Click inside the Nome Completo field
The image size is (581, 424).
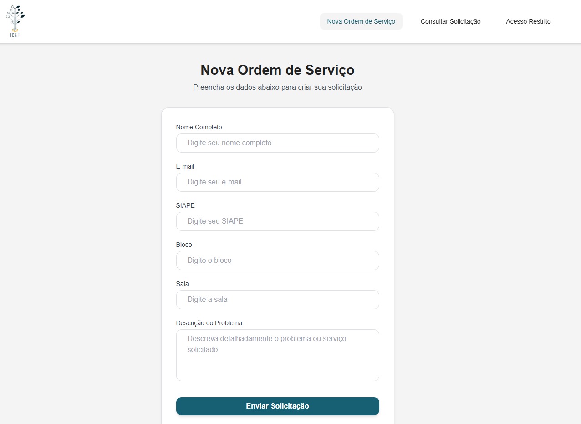point(277,143)
